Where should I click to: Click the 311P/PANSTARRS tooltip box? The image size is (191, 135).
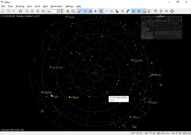119,99
